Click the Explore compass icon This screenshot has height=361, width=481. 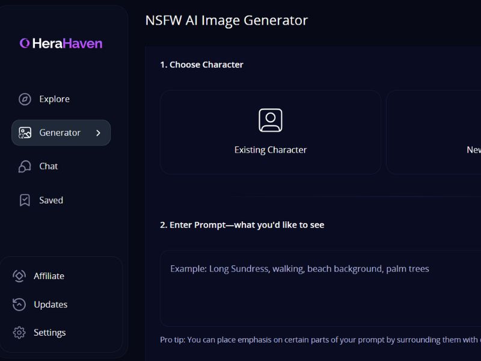[25, 99]
